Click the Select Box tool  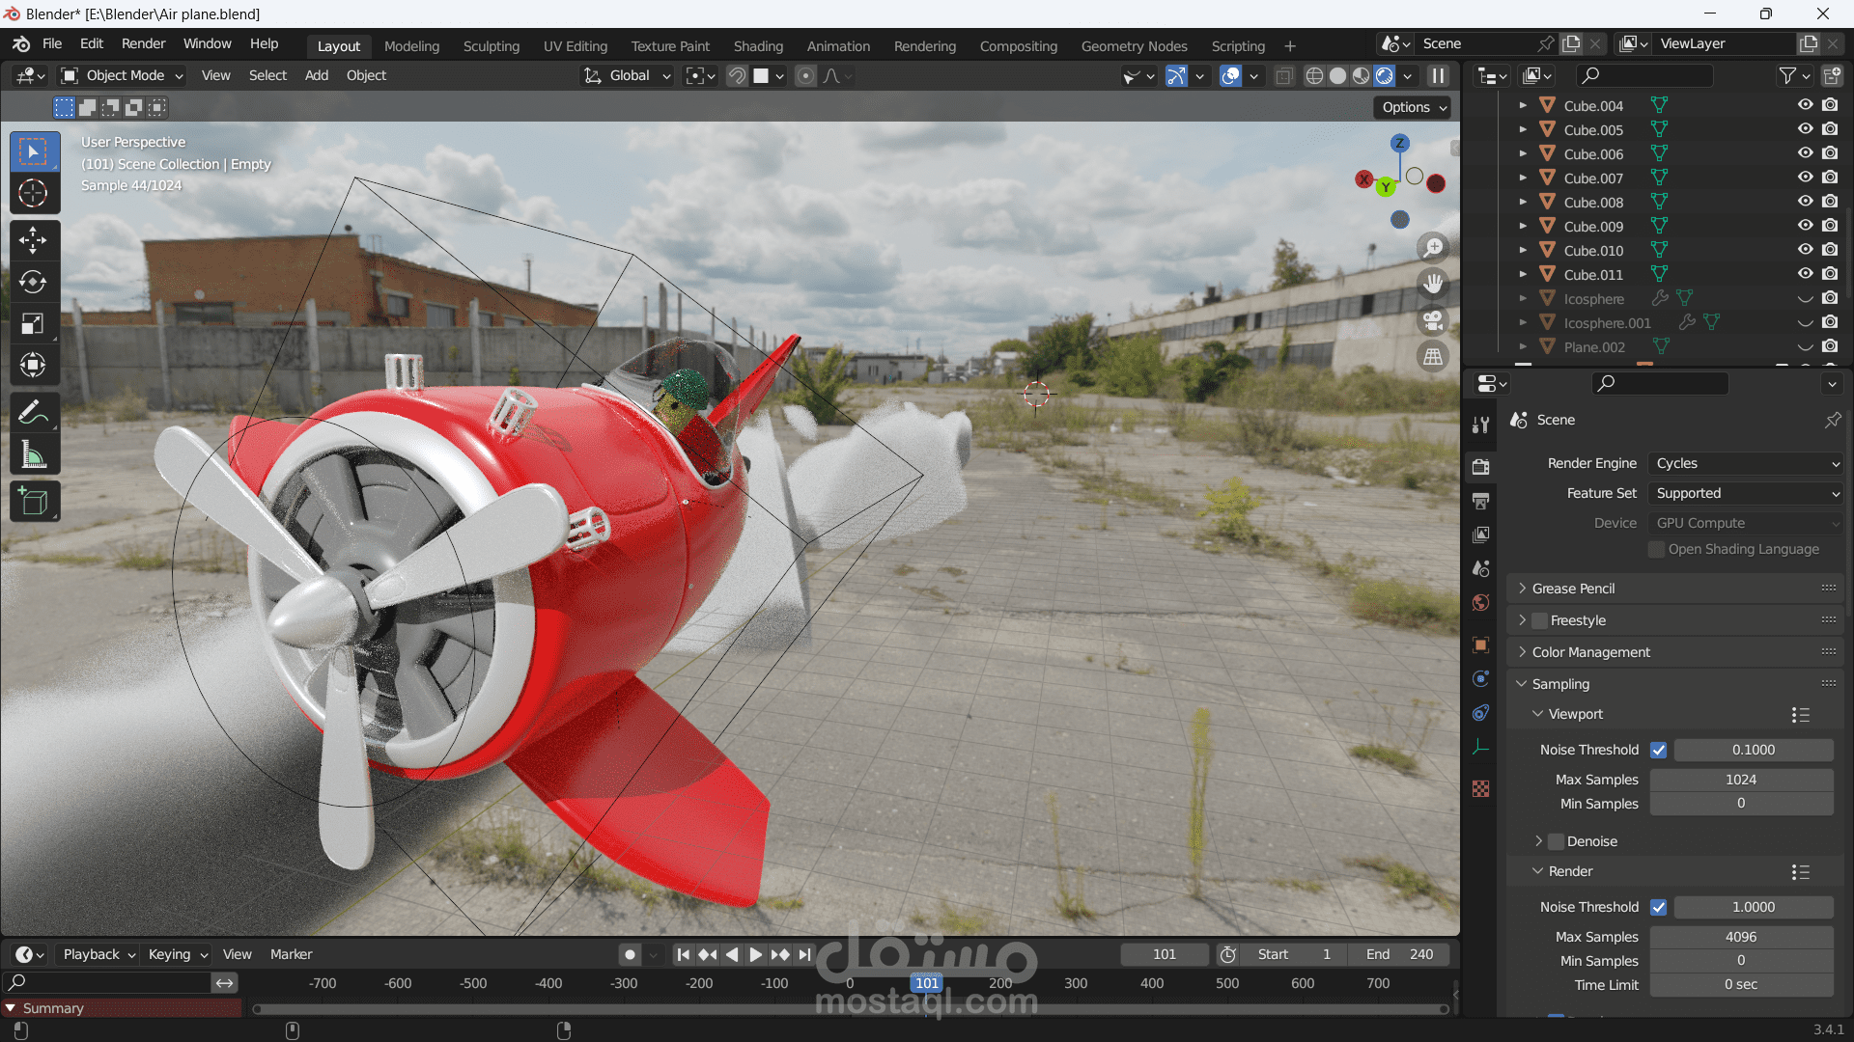34,152
